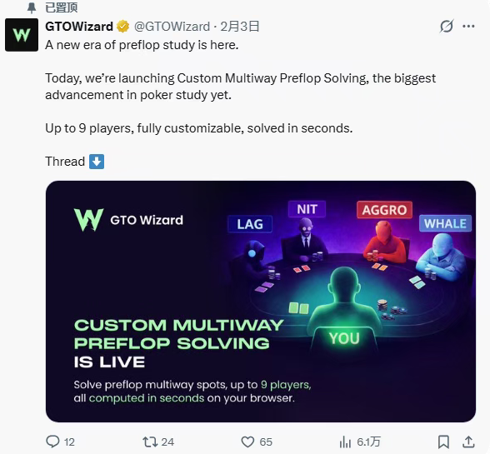490x454 pixels.
Task: Click the reply speech bubble icon
Action: [52, 442]
